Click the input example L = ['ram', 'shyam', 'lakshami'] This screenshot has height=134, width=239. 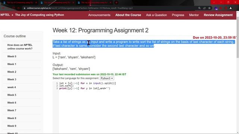coord(74,57)
